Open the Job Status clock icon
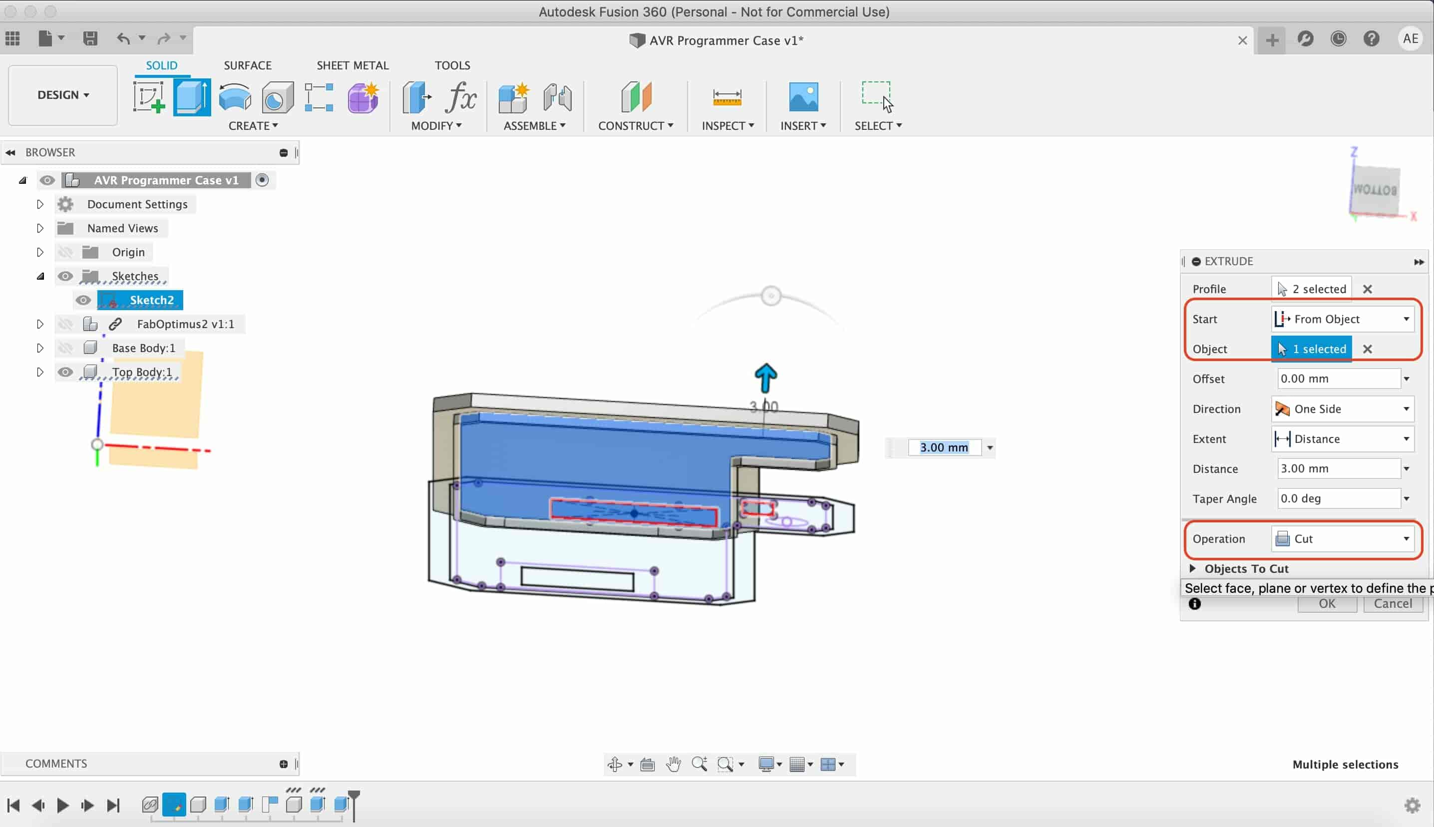 [x=1338, y=38]
